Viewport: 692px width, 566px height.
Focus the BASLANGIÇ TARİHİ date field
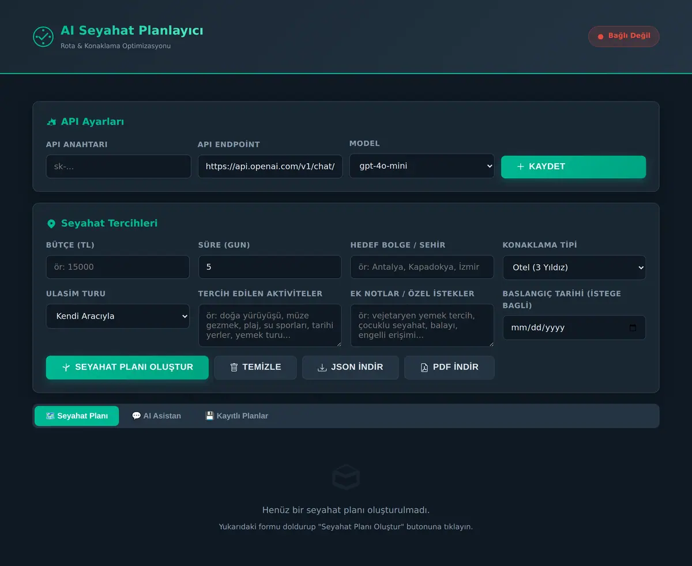574,327
